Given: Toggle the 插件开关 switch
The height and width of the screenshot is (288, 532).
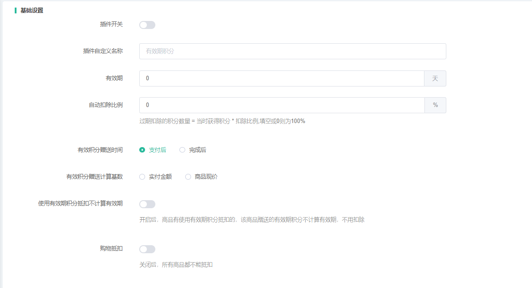Looking at the screenshot, I should pos(147,25).
